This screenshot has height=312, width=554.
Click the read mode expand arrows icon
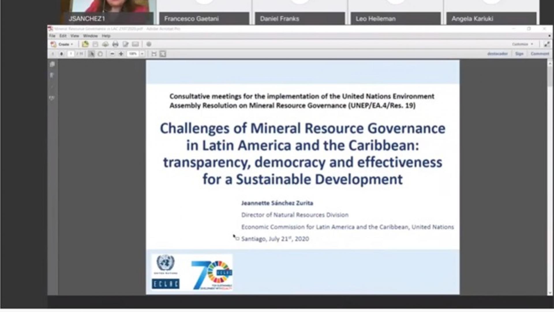tap(547, 44)
